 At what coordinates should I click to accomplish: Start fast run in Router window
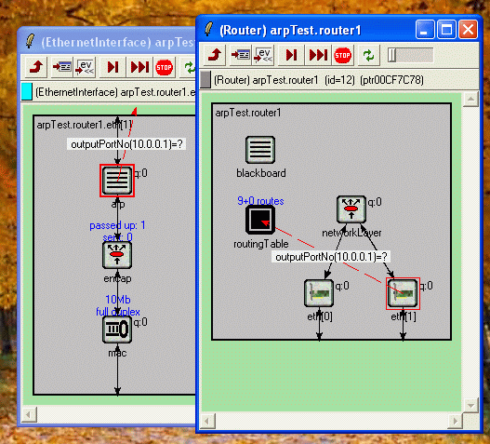[x=318, y=55]
